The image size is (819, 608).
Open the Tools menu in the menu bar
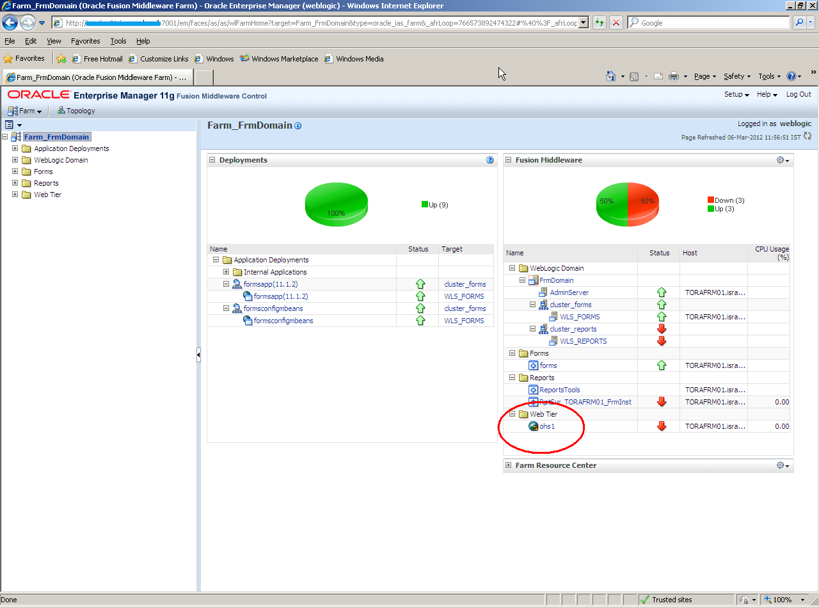click(x=118, y=40)
